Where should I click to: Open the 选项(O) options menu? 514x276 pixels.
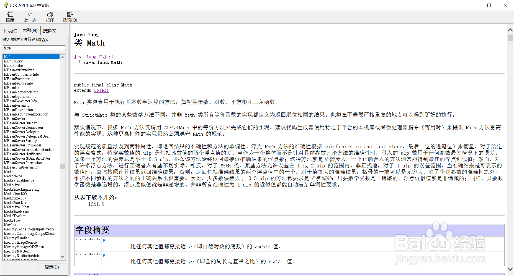pyautogui.click(x=70, y=17)
